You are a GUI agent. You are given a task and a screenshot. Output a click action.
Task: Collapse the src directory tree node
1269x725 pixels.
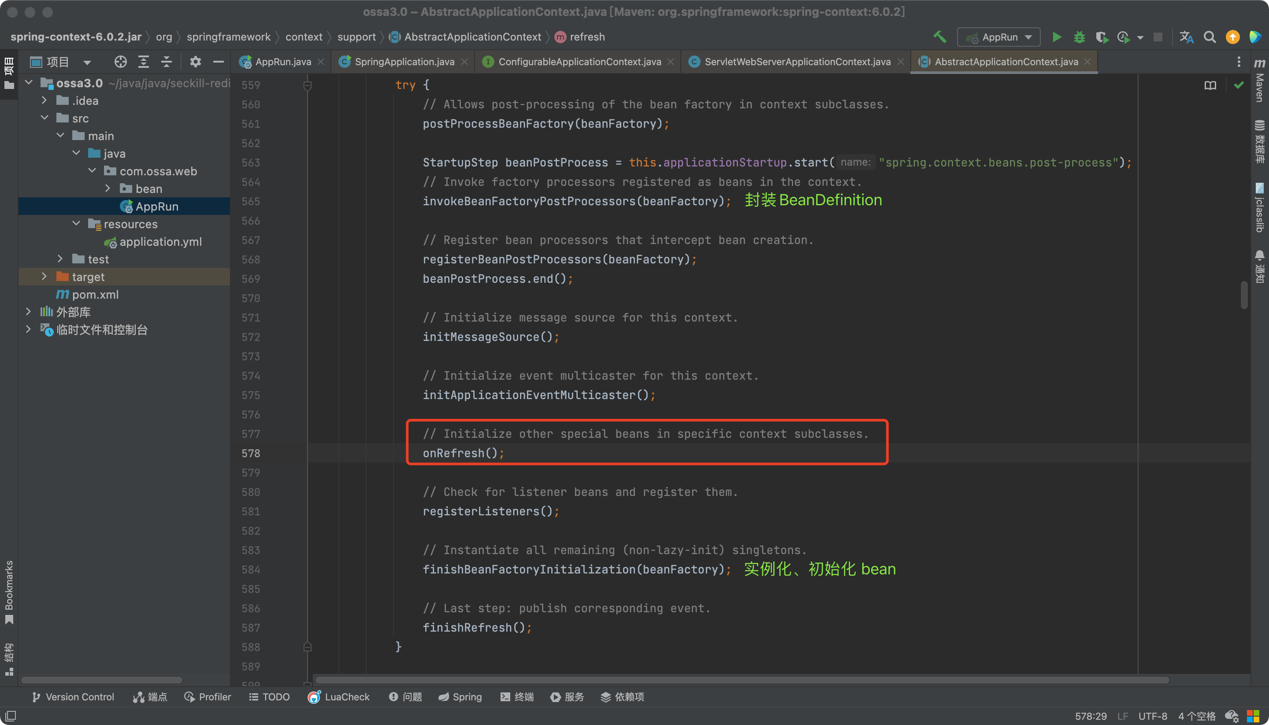(45, 118)
